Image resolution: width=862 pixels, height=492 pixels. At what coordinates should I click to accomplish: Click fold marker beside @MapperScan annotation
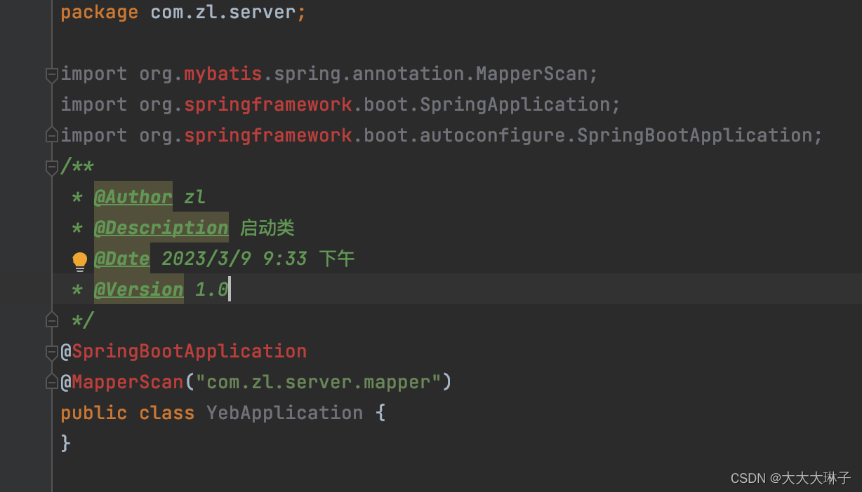(51, 382)
